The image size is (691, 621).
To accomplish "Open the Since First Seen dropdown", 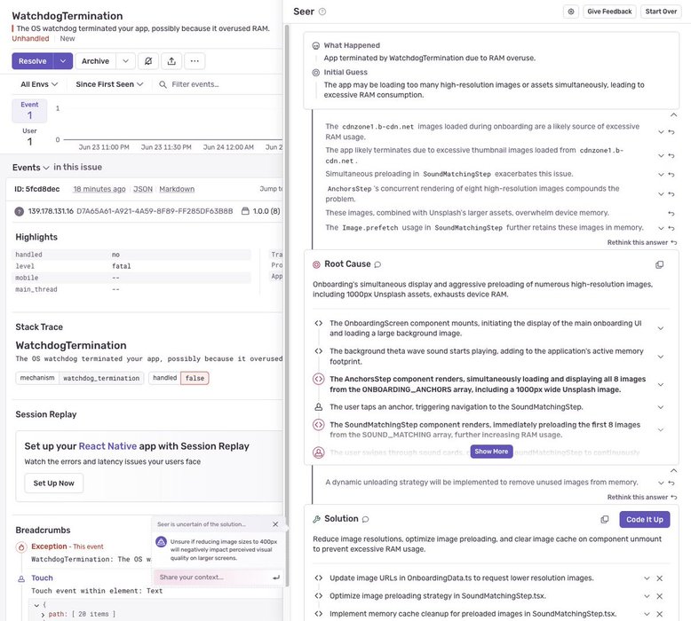I will pyautogui.click(x=109, y=84).
